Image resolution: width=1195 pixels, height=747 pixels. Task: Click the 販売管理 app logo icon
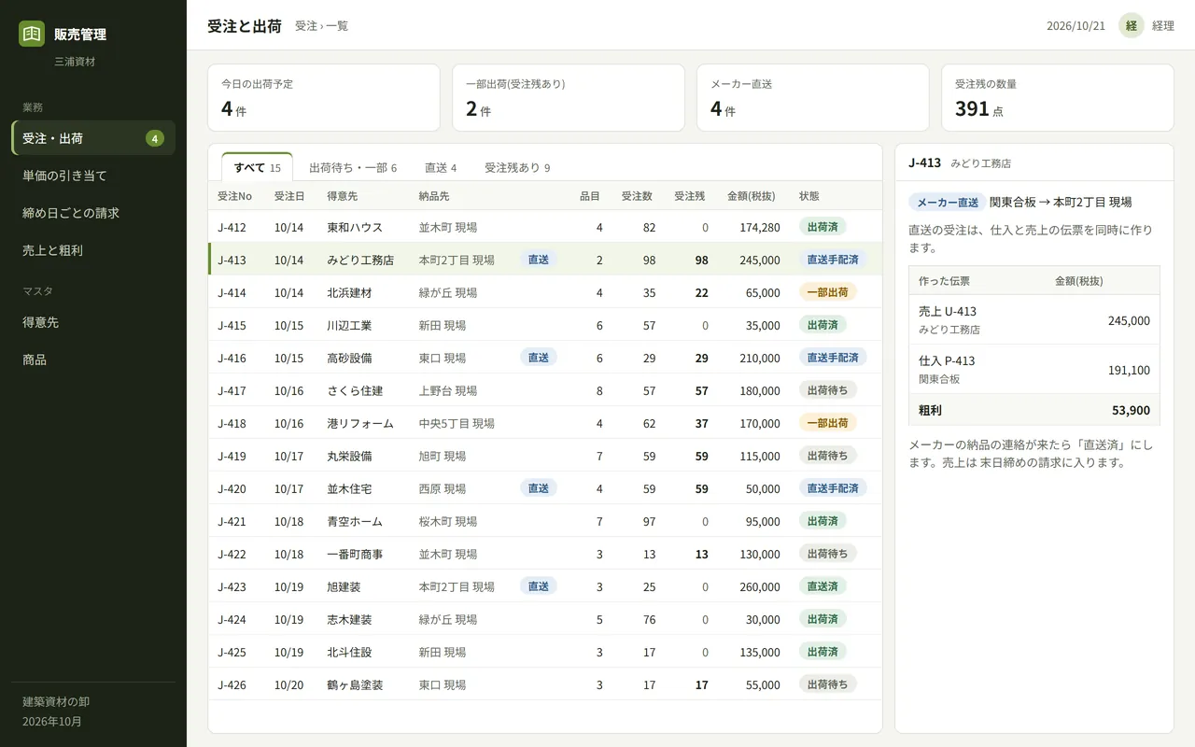(x=32, y=34)
